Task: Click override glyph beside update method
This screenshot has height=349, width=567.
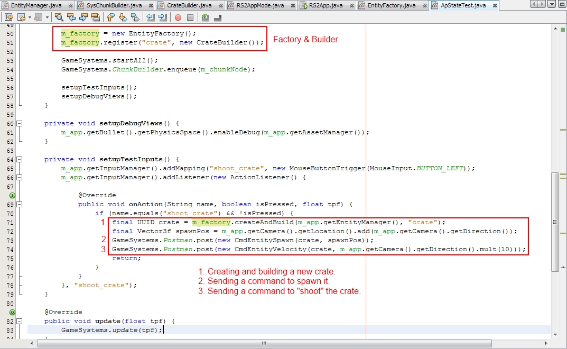Action: pos(12,312)
